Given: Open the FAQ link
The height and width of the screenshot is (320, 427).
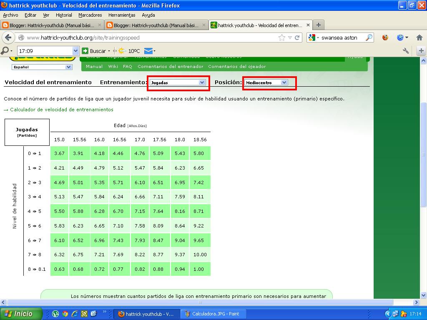Looking at the screenshot, I should click(128, 66).
